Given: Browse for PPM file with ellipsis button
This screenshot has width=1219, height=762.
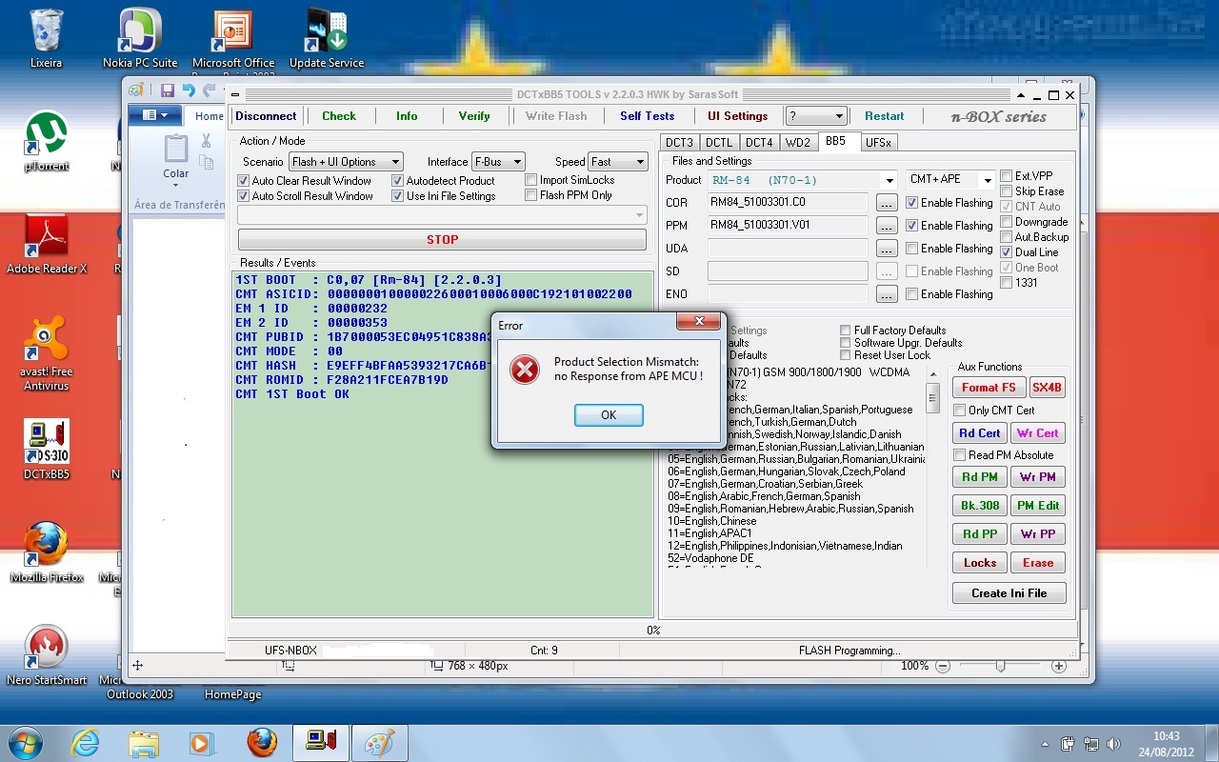Looking at the screenshot, I should 887,226.
